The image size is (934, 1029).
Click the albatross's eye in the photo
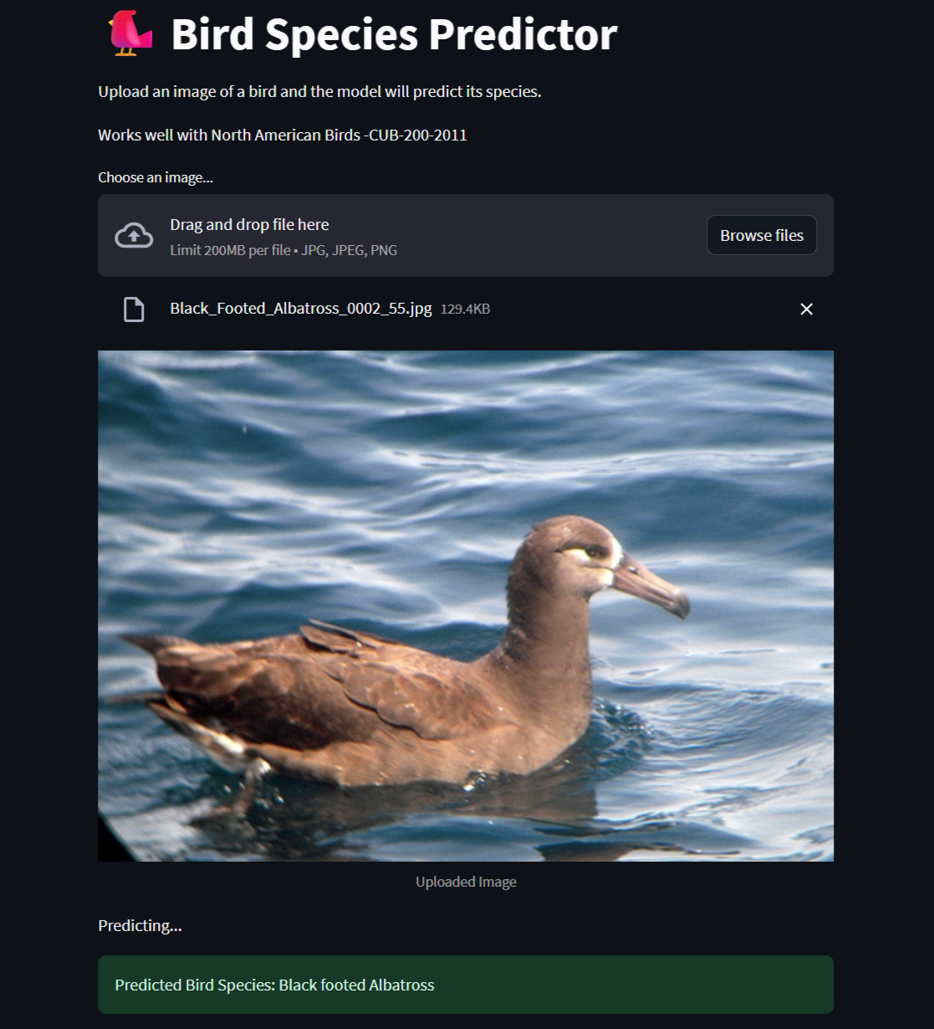point(594,551)
